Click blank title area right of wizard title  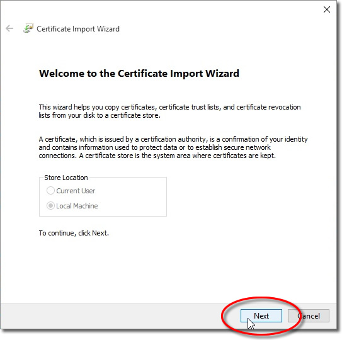coord(218,28)
